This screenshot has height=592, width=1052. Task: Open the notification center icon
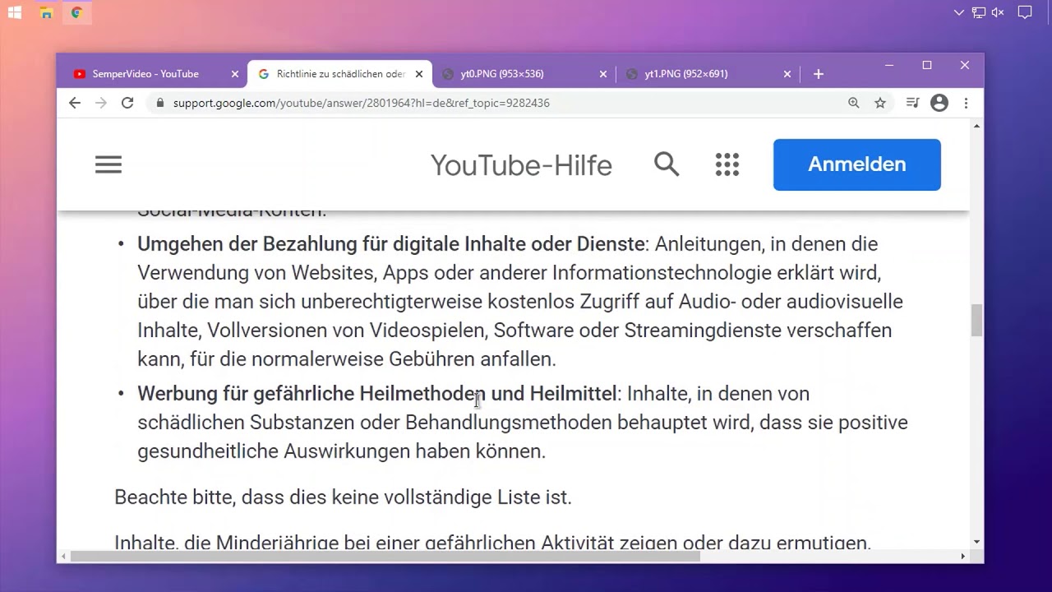(x=1025, y=12)
